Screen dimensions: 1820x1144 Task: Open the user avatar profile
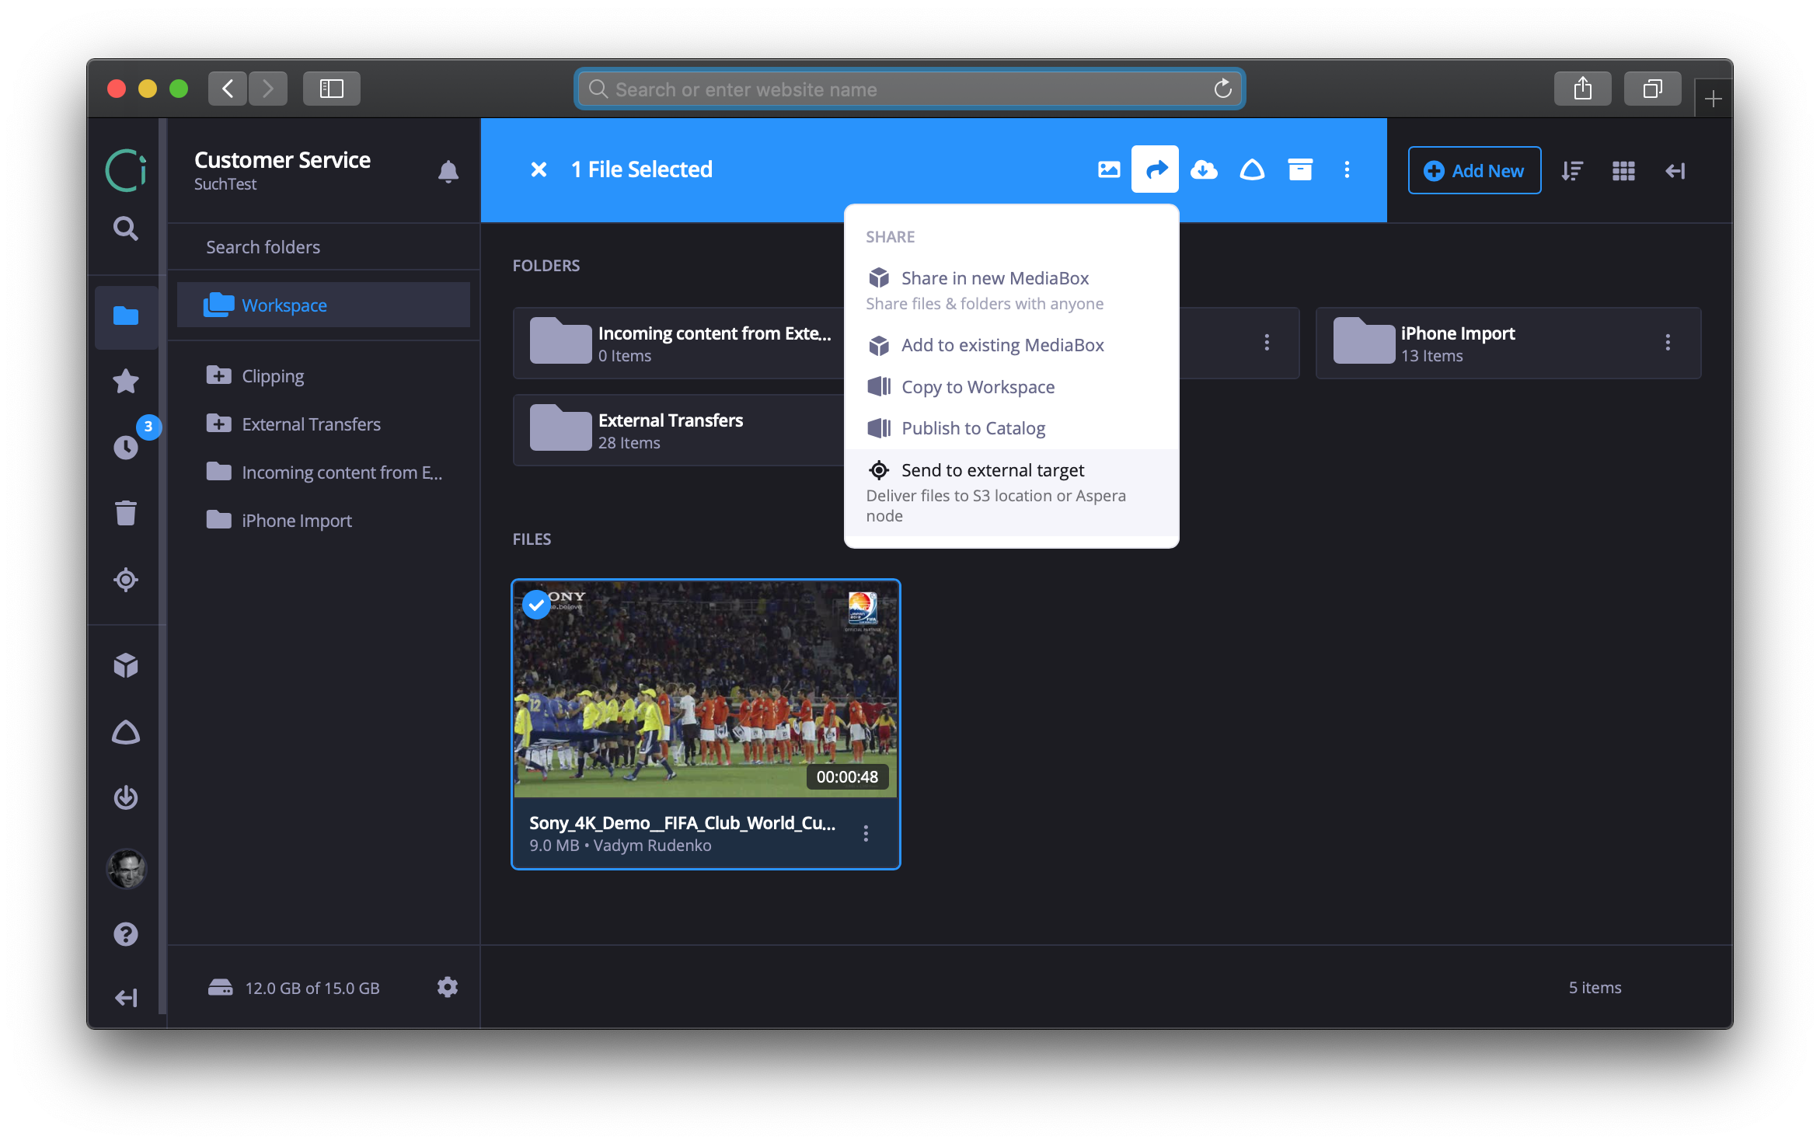click(x=126, y=869)
